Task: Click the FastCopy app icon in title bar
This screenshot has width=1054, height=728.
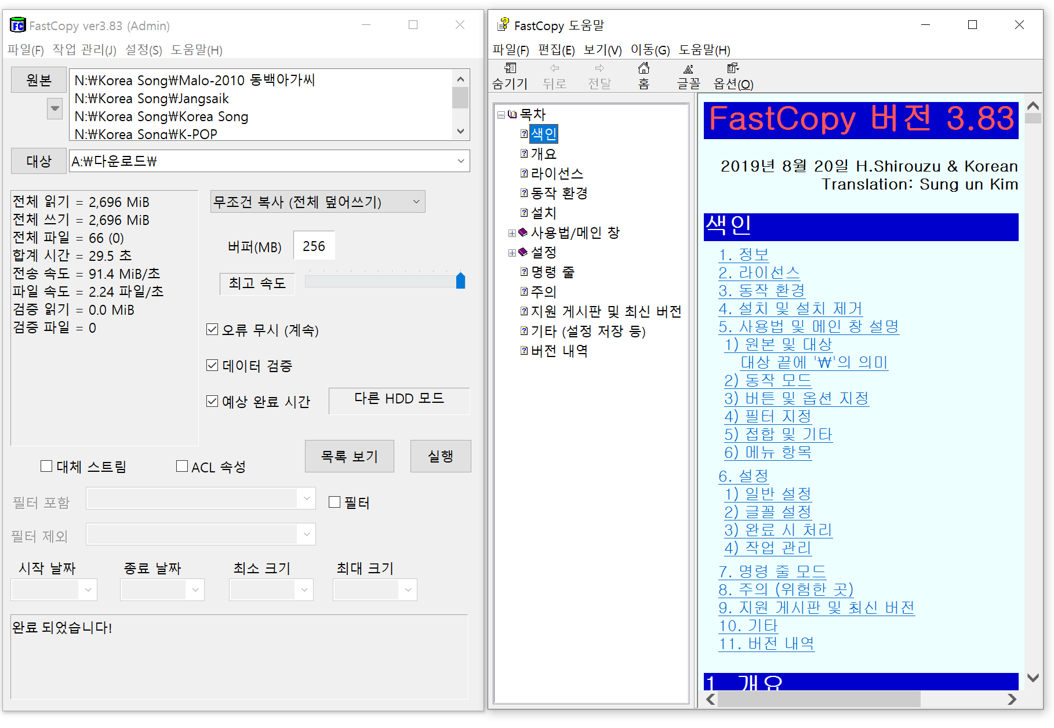Action: pyautogui.click(x=17, y=25)
